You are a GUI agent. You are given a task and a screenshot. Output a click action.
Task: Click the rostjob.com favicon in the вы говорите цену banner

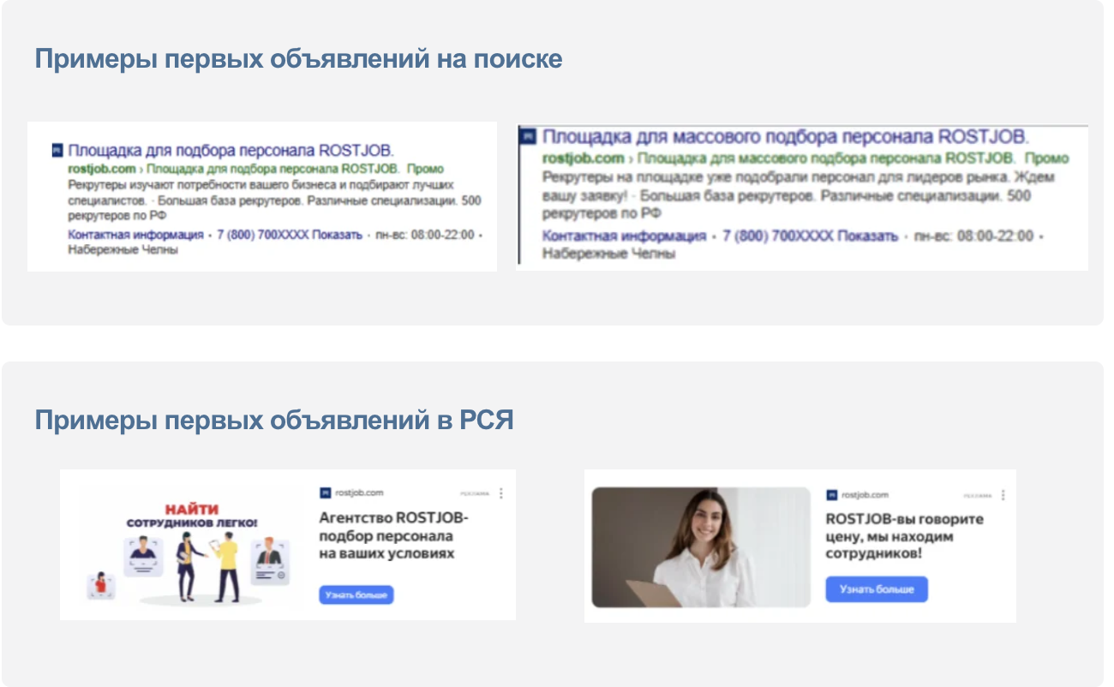[831, 495]
